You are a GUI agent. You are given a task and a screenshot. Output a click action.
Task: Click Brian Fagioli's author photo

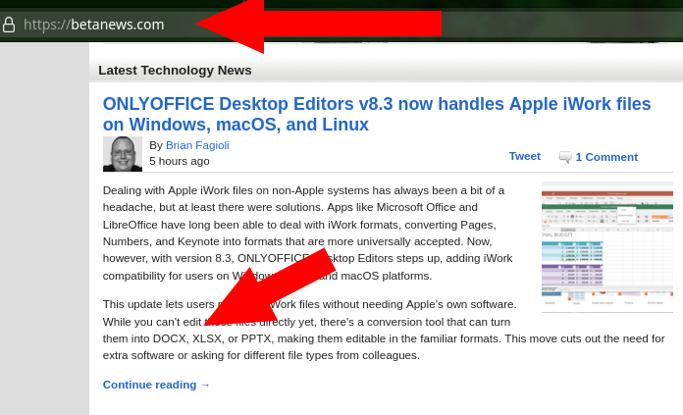click(x=123, y=154)
